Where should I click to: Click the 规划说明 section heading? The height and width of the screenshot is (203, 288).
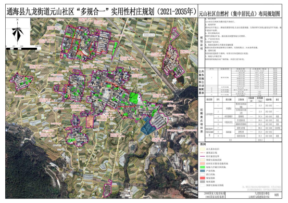[x=202, y=43]
